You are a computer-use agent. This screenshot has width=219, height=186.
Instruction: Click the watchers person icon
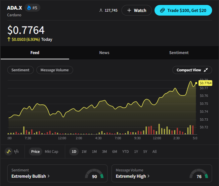(x=101, y=10)
